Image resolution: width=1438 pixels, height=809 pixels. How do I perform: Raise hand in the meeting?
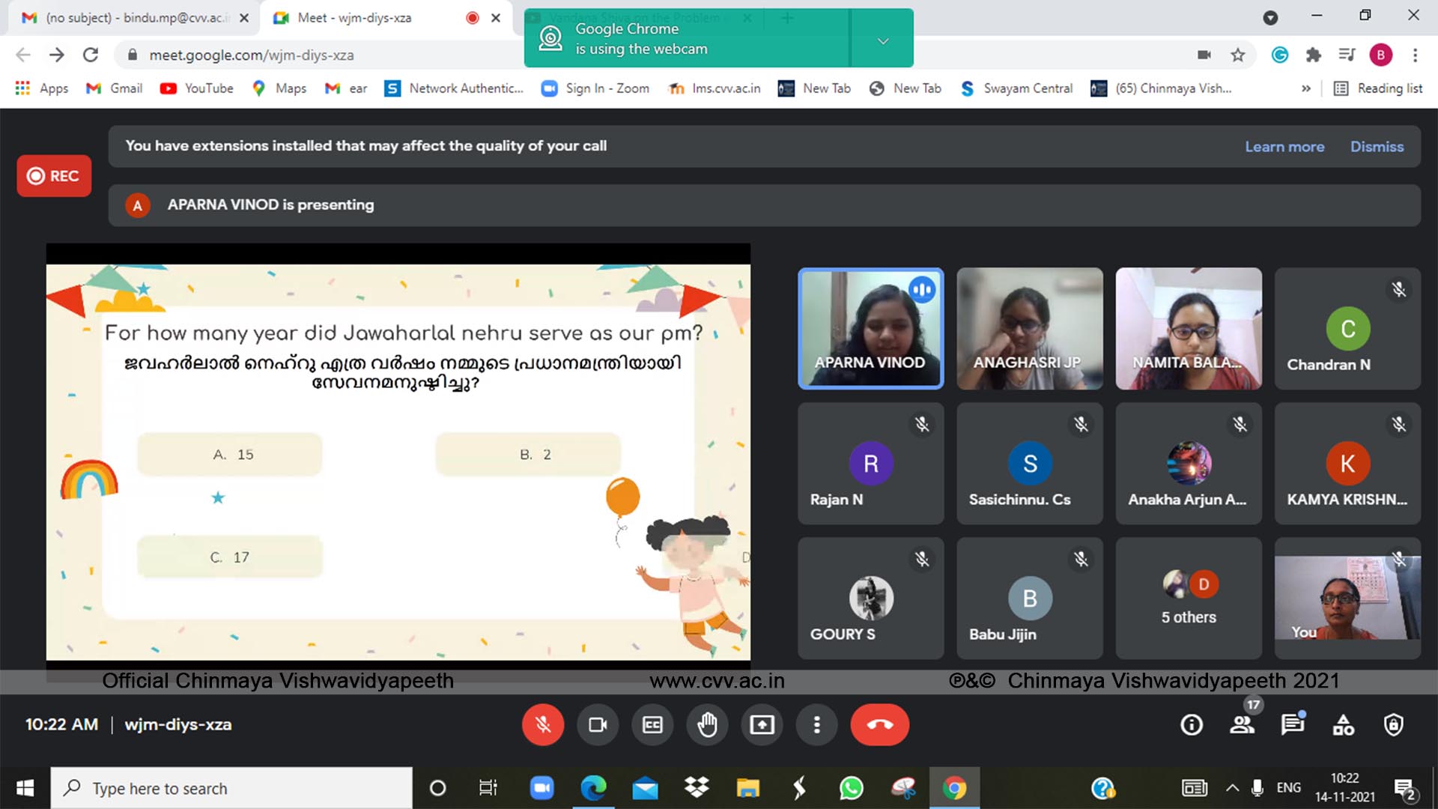(707, 725)
